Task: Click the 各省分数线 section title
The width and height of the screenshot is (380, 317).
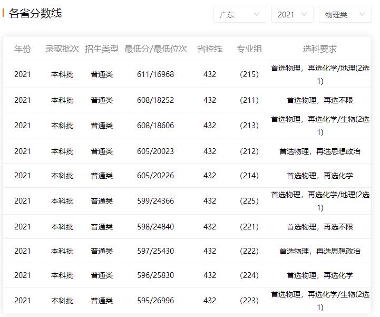Action: [x=35, y=13]
